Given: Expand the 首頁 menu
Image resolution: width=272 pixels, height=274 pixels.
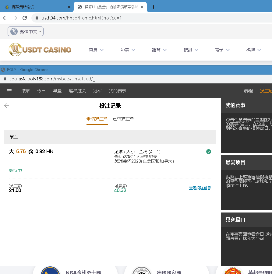Looking at the screenshot, I should tap(96, 50).
